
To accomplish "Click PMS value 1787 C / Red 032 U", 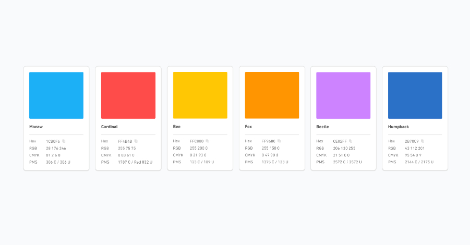I will 135,162.
